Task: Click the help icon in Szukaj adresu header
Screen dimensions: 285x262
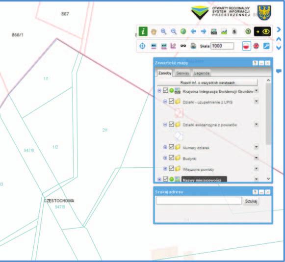Action: click(x=255, y=192)
